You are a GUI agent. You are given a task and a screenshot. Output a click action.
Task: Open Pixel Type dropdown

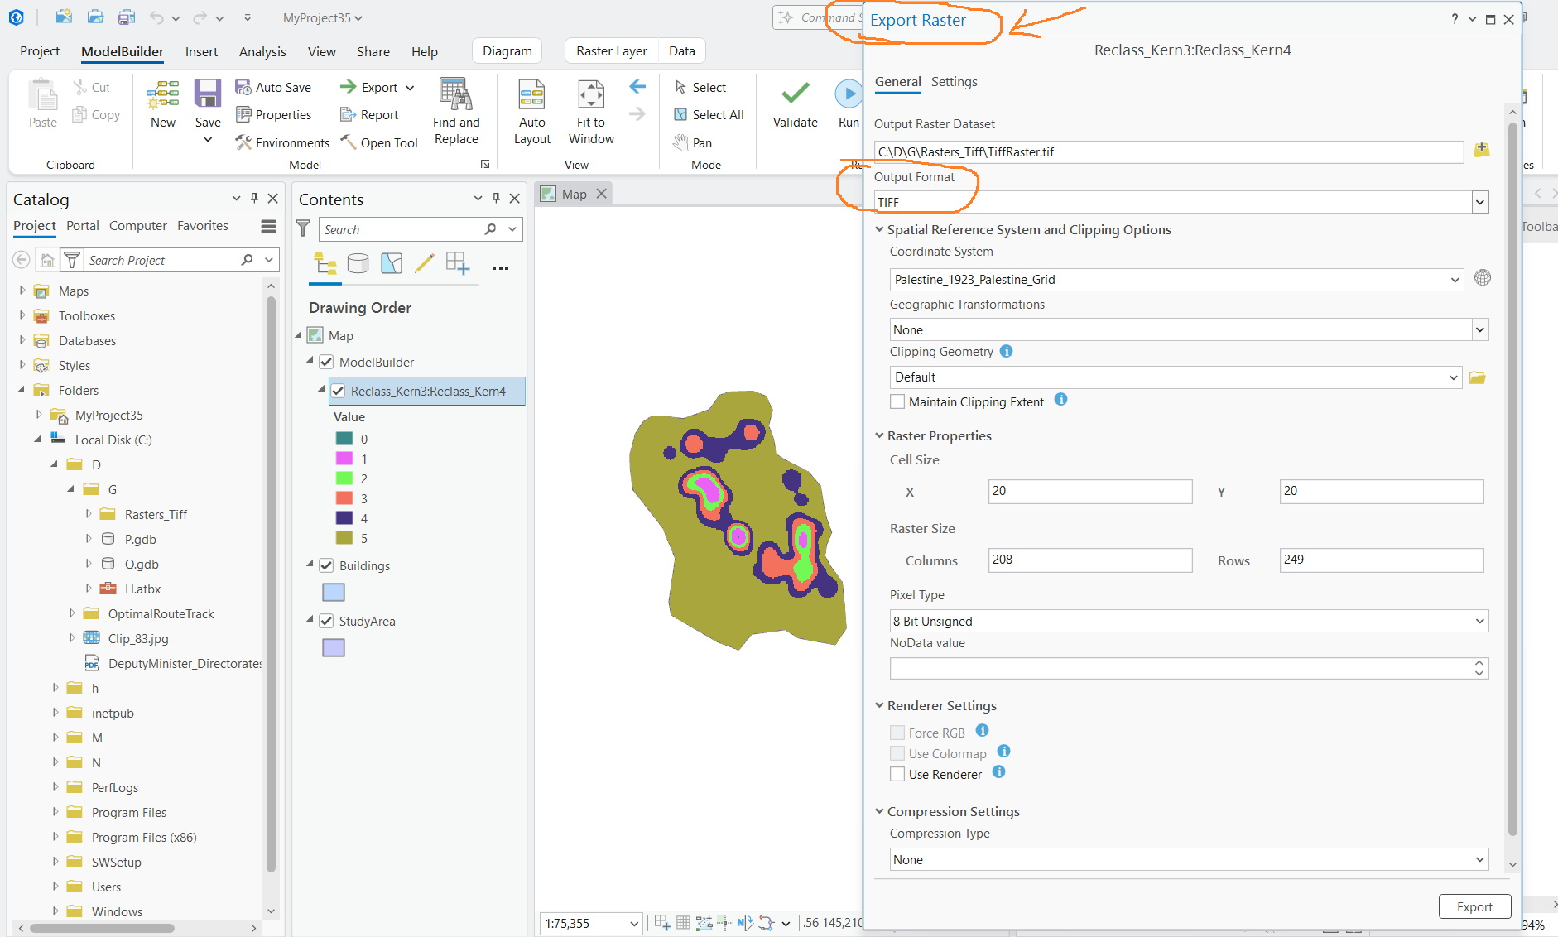(x=1479, y=621)
